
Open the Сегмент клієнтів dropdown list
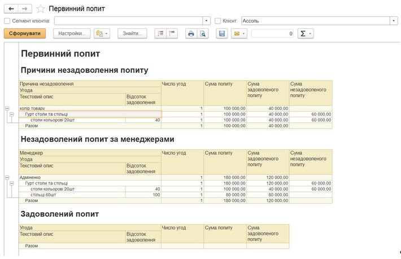[x=206, y=21]
